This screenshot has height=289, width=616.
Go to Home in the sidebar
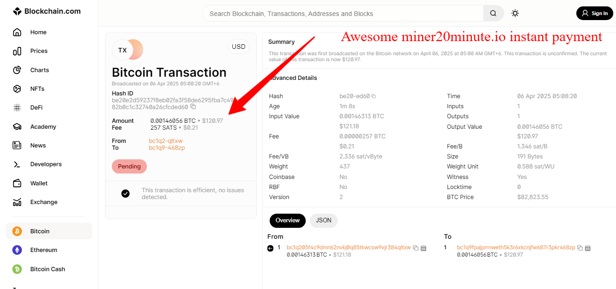coord(38,32)
